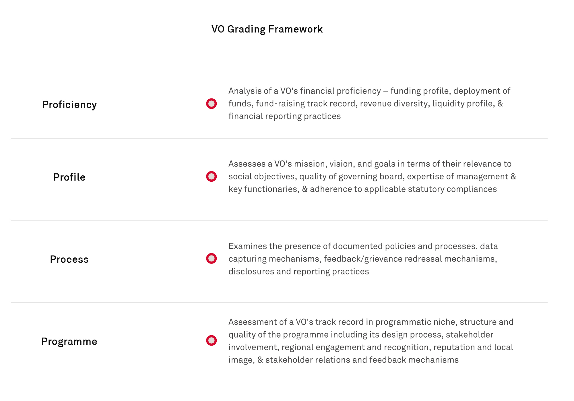Click the red circle beside Programme
This screenshot has height=401, width=574.
(x=211, y=340)
